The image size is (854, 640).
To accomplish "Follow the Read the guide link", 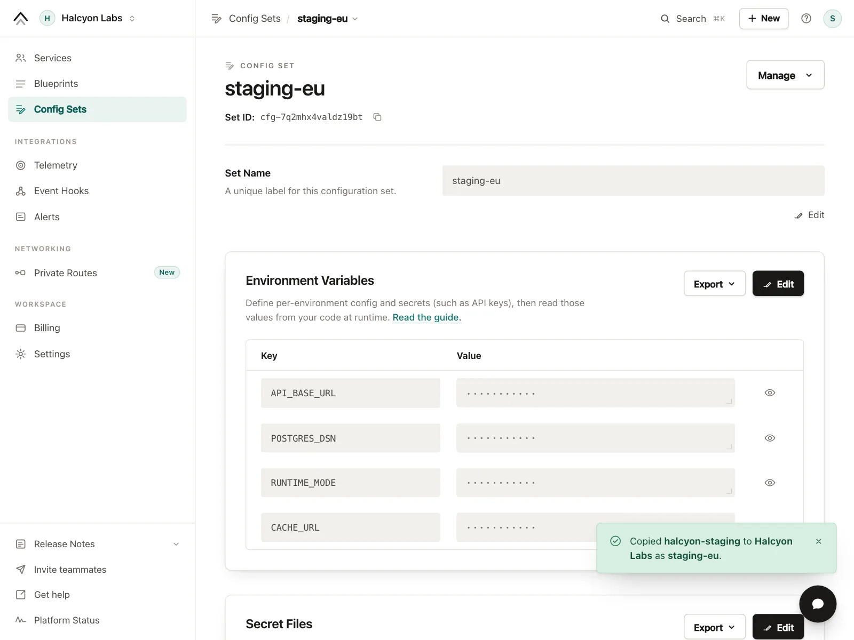I will click(x=427, y=317).
